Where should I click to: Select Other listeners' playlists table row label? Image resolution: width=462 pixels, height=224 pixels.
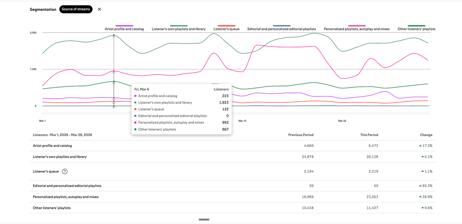click(52, 208)
